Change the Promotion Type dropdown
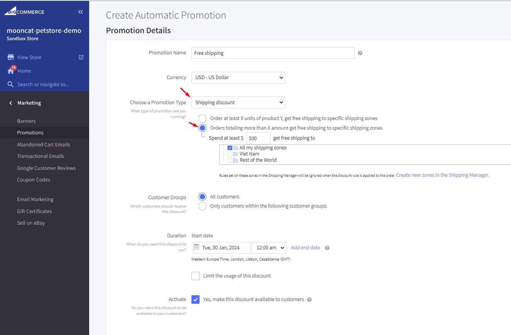The height and width of the screenshot is (335, 511). click(x=238, y=102)
